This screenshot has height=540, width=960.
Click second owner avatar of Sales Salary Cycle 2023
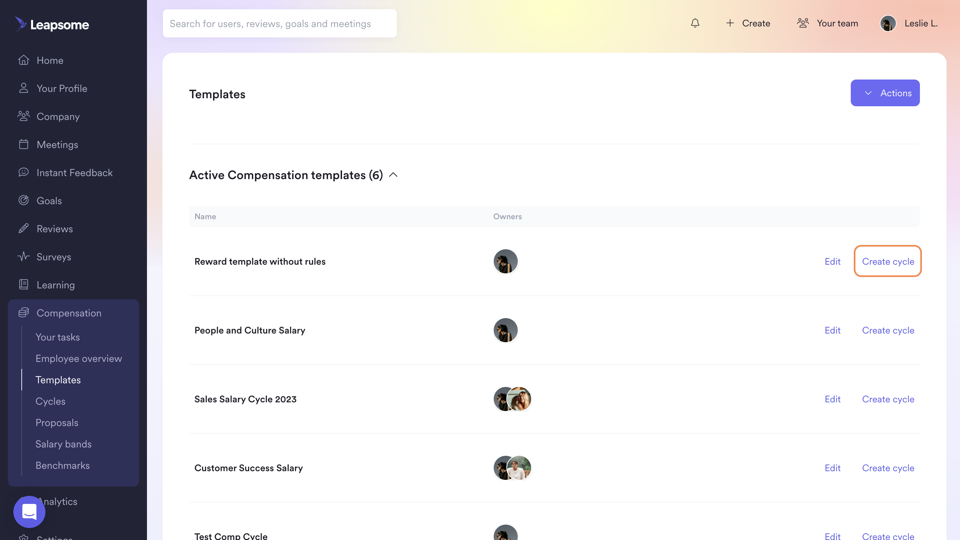pyautogui.click(x=519, y=399)
